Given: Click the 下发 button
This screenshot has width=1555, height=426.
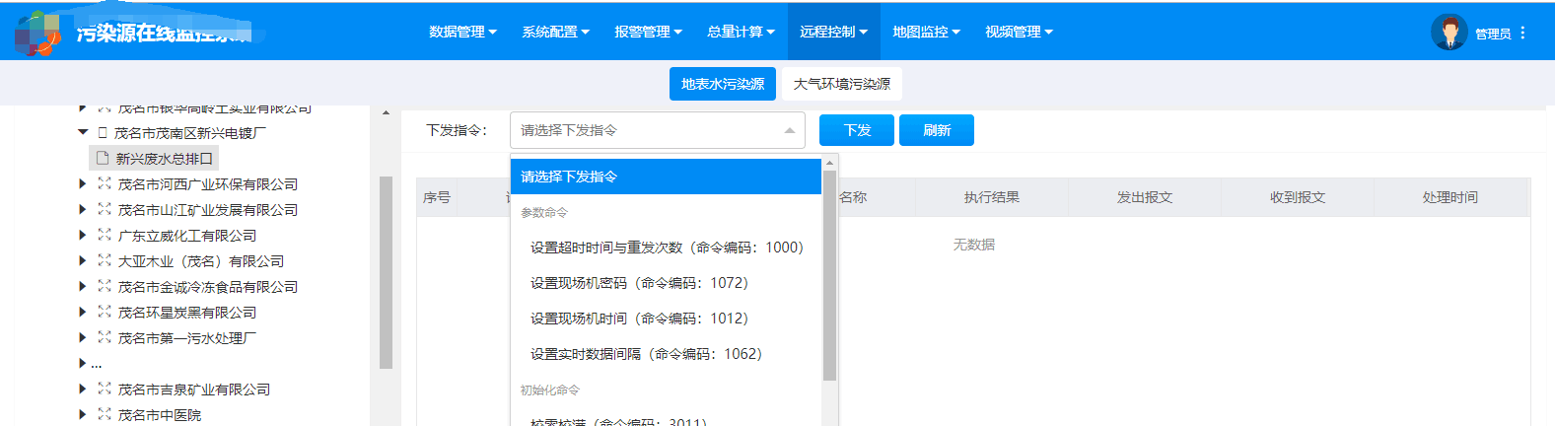Looking at the screenshot, I should click(856, 130).
